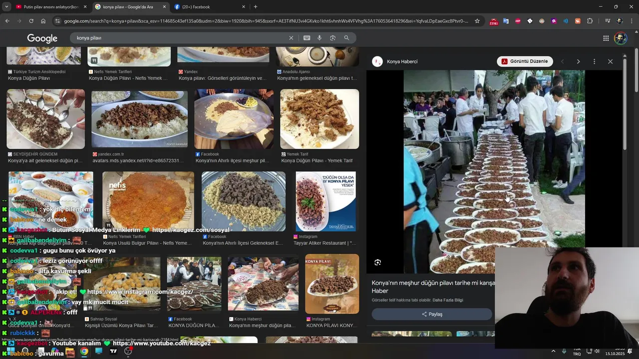
Task: Open the Google account avatar
Action: pos(621,38)
